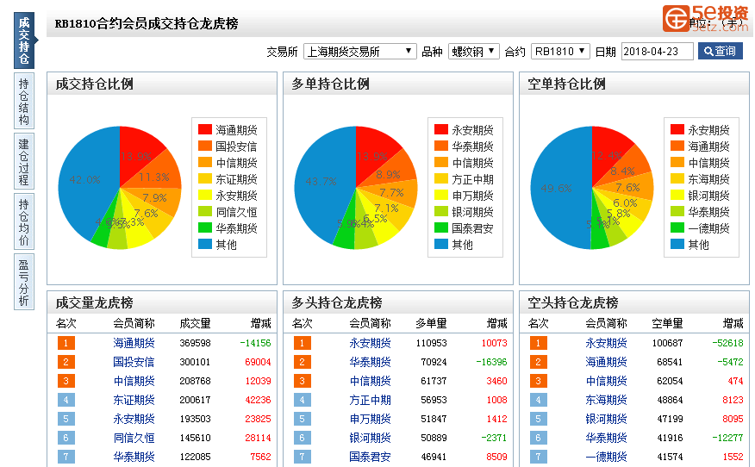Open 同信久恒 link in 成交量龙虎榜
The height and width of the screenshot is (467, 755).
(134, 438)
